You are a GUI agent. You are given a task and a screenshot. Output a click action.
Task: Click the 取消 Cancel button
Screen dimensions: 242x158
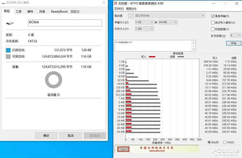coord(70,136)
